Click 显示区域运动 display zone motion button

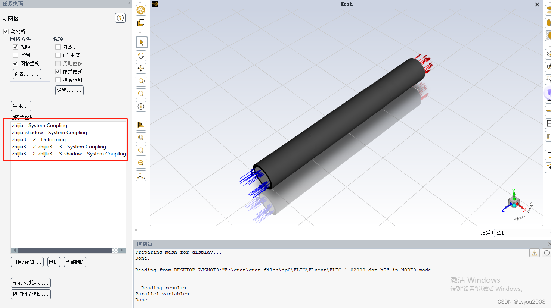tap(31, 283)
